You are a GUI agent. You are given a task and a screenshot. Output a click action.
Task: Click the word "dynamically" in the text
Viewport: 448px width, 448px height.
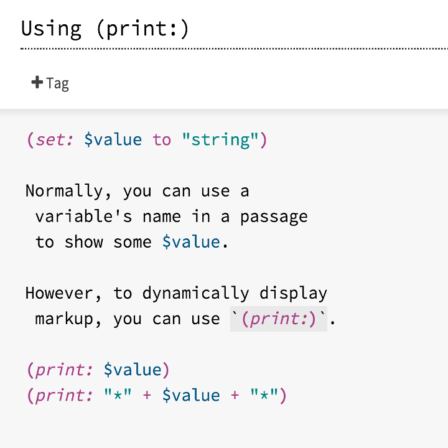(195, 293)
